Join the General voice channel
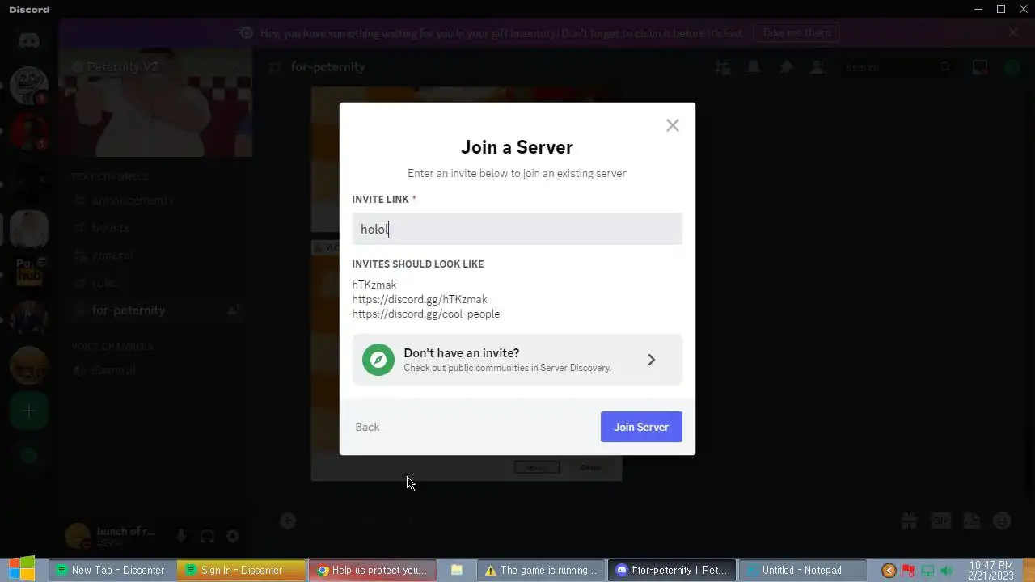This screenshot has height=582, width=1035. (x=113, y=370)
